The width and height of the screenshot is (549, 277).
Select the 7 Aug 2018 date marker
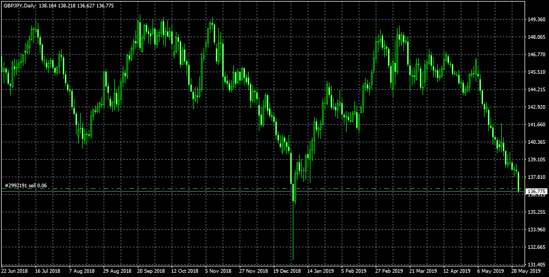(82, 271)
